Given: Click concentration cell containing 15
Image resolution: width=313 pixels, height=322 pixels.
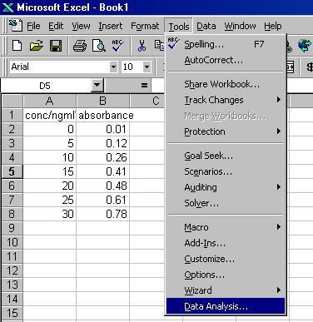Looking at the screenshot, I should pos(50,171).
